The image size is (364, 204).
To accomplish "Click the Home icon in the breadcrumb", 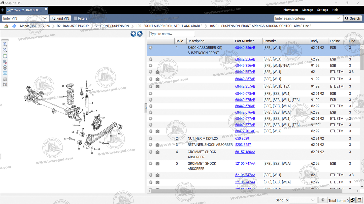I will [6, 26].
